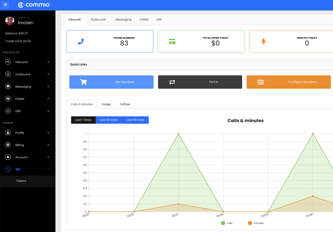Click the Port In button label
Viewport: 333px width, 232px height.
[x=214, y=82]
